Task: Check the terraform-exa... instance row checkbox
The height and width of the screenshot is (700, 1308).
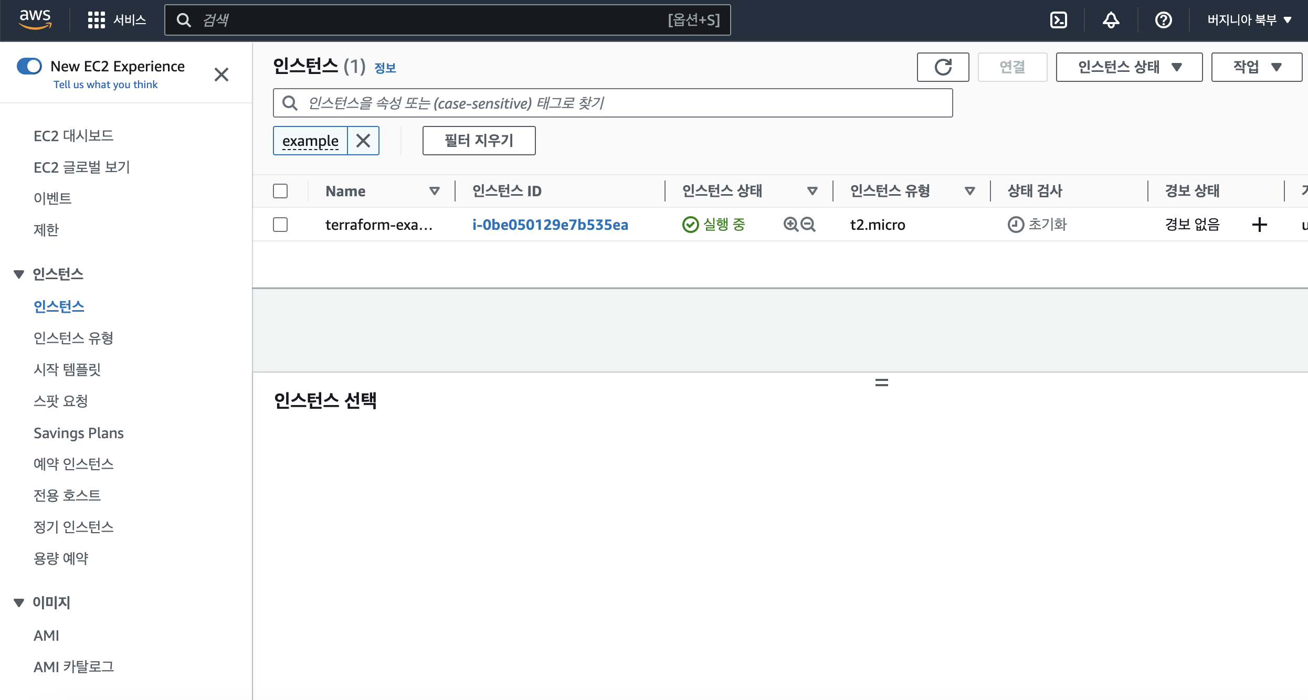Action: pos(280,225)
